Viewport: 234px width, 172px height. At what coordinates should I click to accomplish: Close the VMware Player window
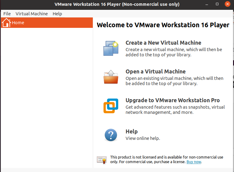pyautogui.click(x=228, y=4)
